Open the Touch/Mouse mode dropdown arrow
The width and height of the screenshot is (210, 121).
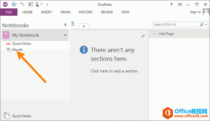coord(42,4)
